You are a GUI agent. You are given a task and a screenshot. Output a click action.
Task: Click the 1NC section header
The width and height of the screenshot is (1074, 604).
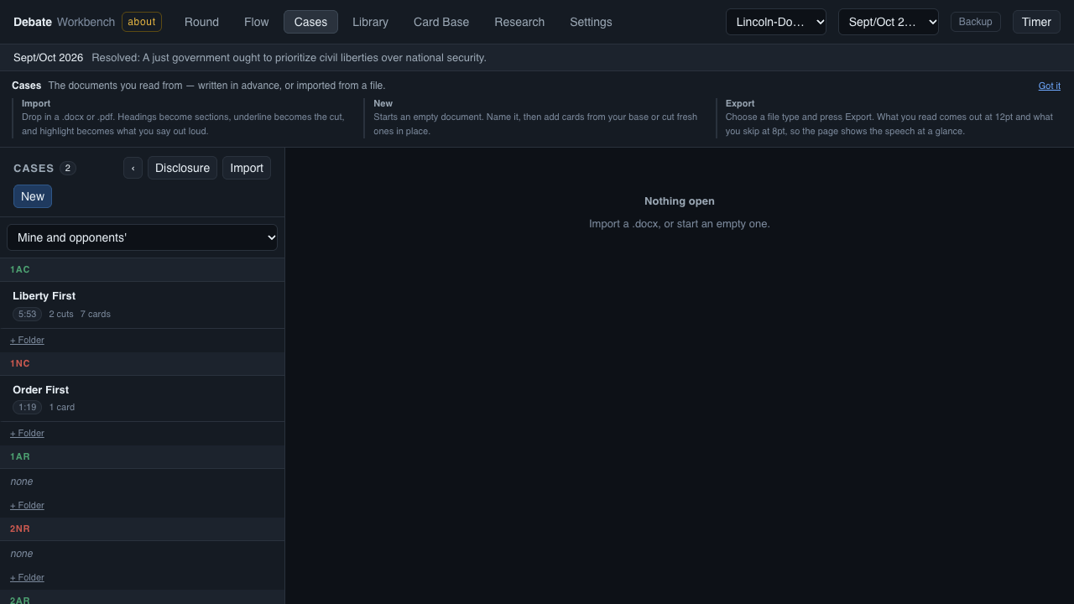click(x=142, y=363)
